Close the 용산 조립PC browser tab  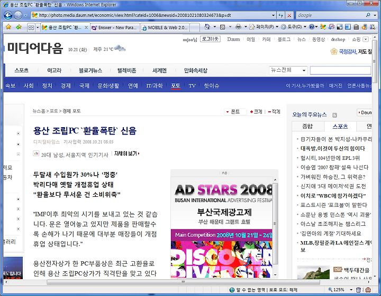[86, 27]
